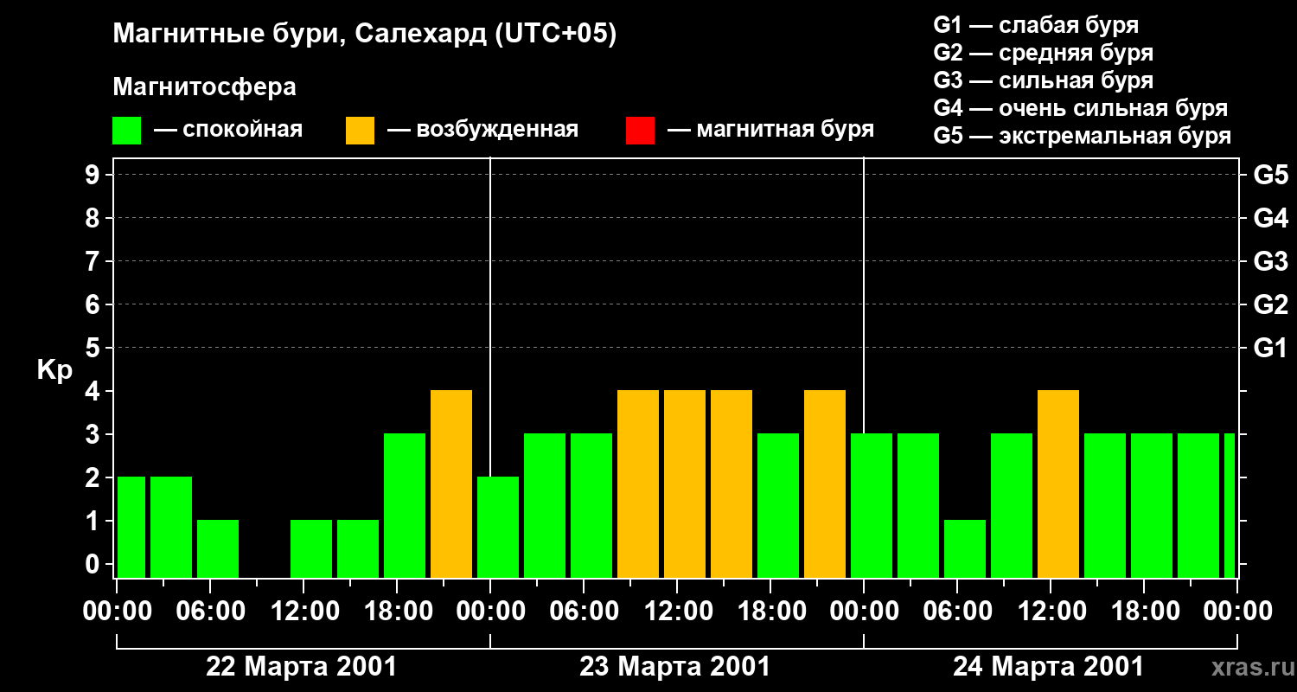Click the 'G5 — экстремальная буря' legend line
Viewport: 1297px width, 692px height.
pyautogui.click(x=1082, y=136)
